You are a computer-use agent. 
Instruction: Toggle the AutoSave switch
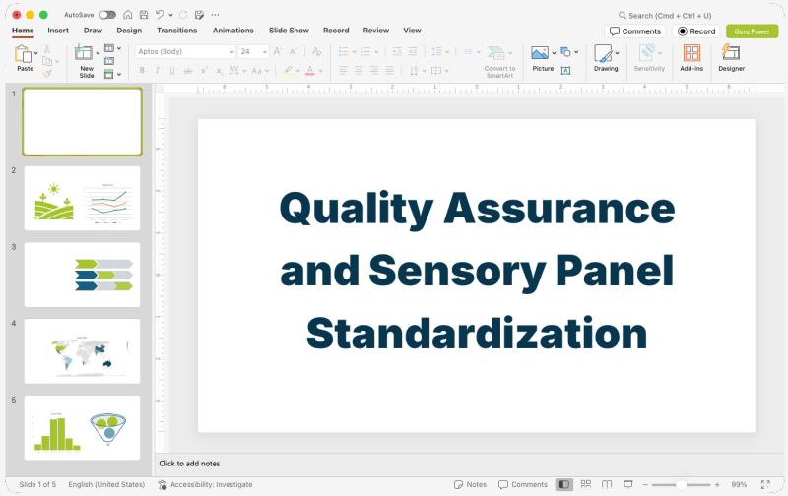107,15
